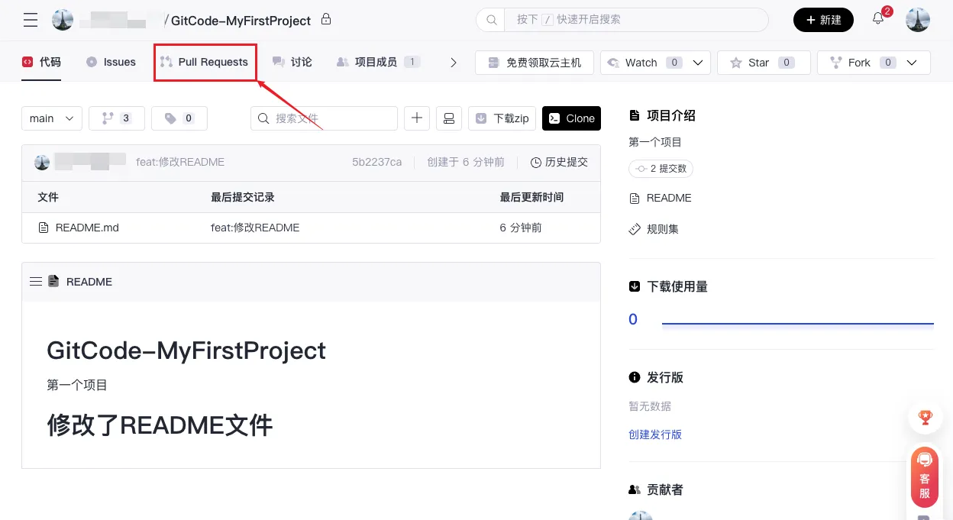Click the 创建发行版 link
The image size is (953, 520).
coord(654,434)
